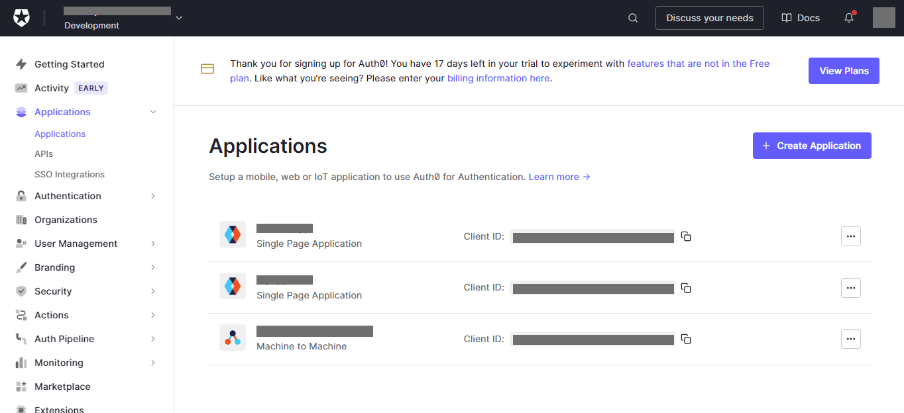Click the Marketplace icon in sidebar

point(22,386)
